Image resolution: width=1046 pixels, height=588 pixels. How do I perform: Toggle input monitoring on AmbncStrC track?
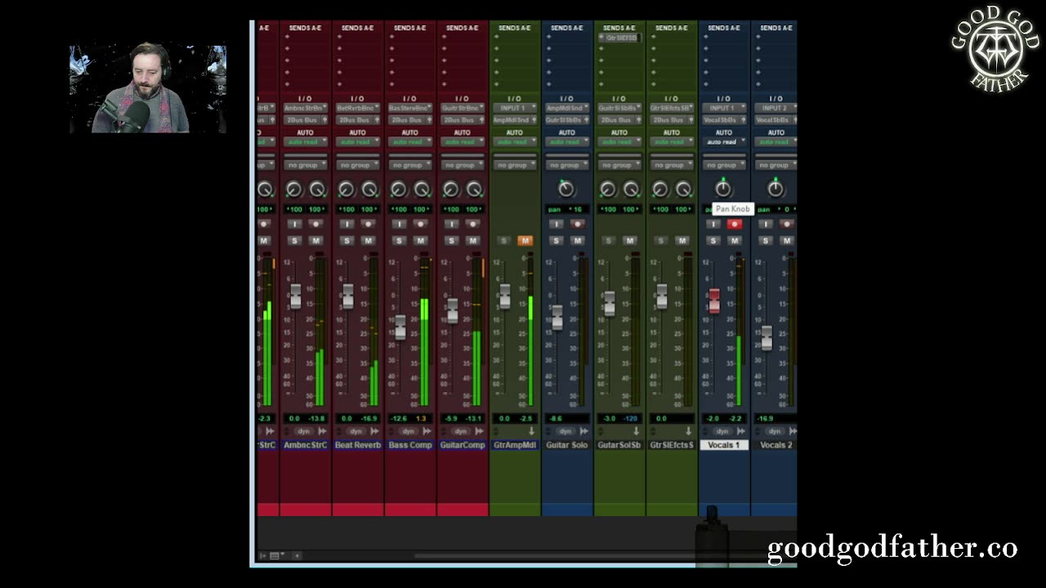tap(295, 224)
